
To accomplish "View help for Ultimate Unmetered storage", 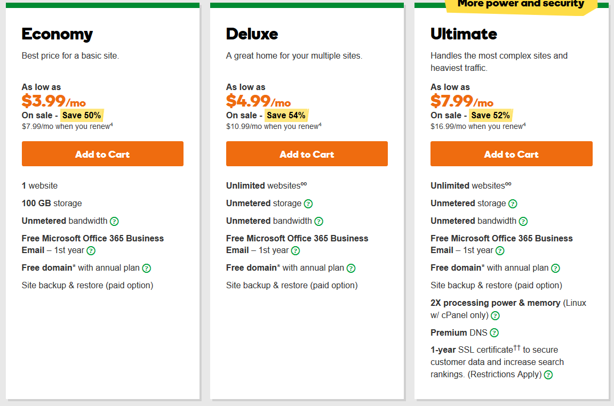I will tap(513, 204).
